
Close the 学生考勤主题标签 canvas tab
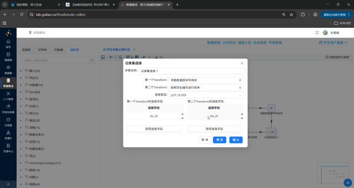(134, 50)
